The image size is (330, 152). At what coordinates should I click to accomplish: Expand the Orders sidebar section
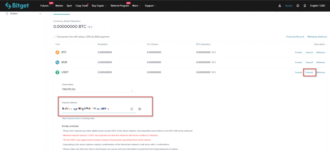(x=40, y=14)
